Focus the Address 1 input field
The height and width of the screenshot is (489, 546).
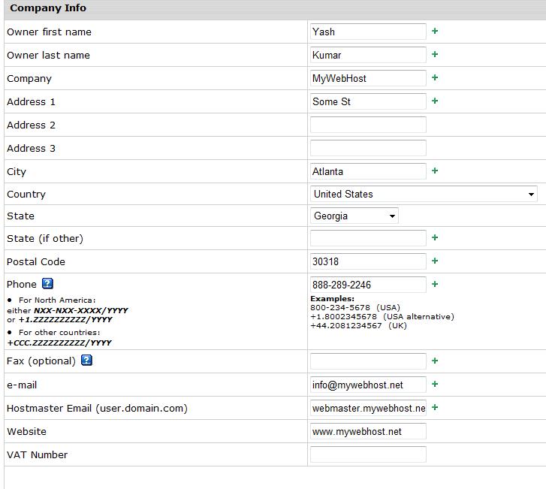click(368, 101)
